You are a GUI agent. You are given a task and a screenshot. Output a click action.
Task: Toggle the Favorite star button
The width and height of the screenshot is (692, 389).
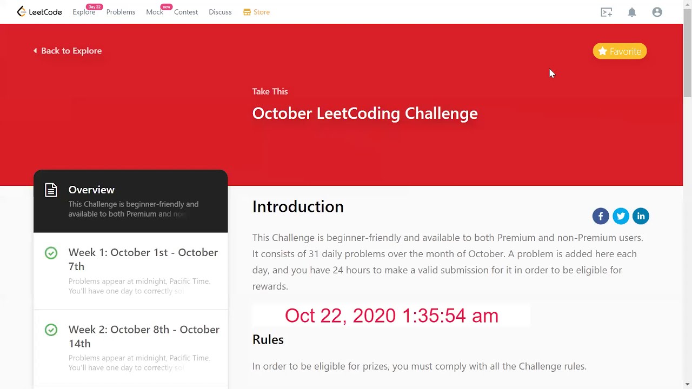tap(620, 51)
